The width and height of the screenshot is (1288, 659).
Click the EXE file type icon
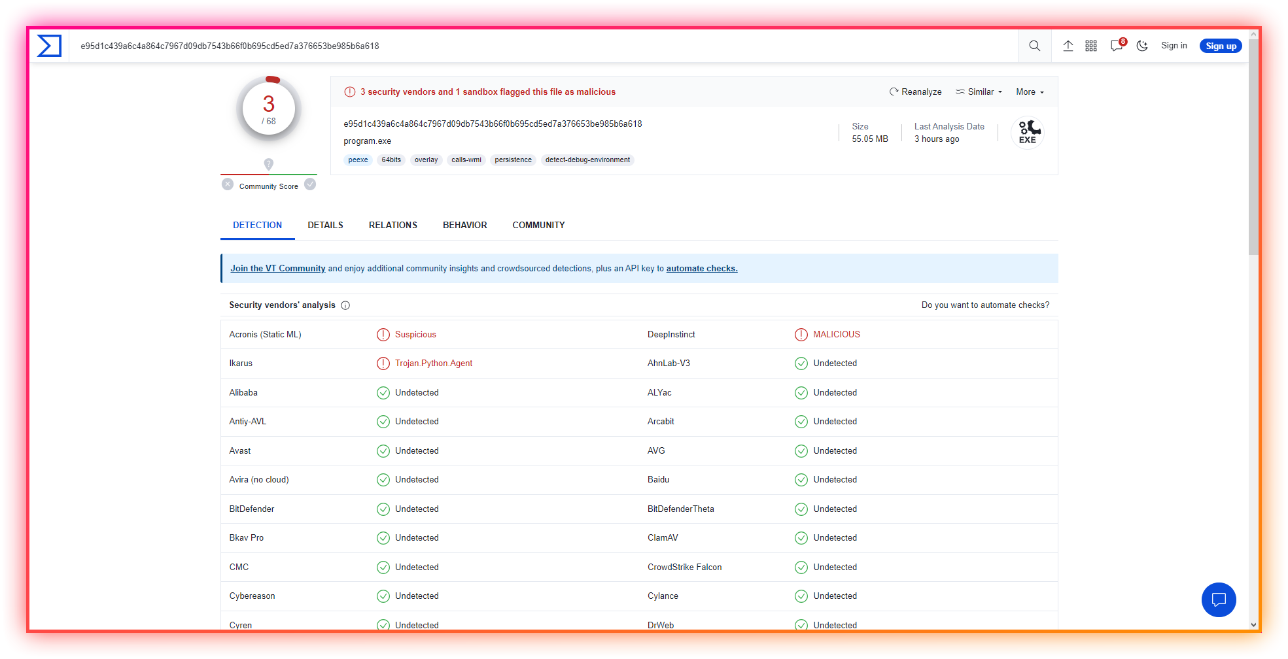point(1027,132)
